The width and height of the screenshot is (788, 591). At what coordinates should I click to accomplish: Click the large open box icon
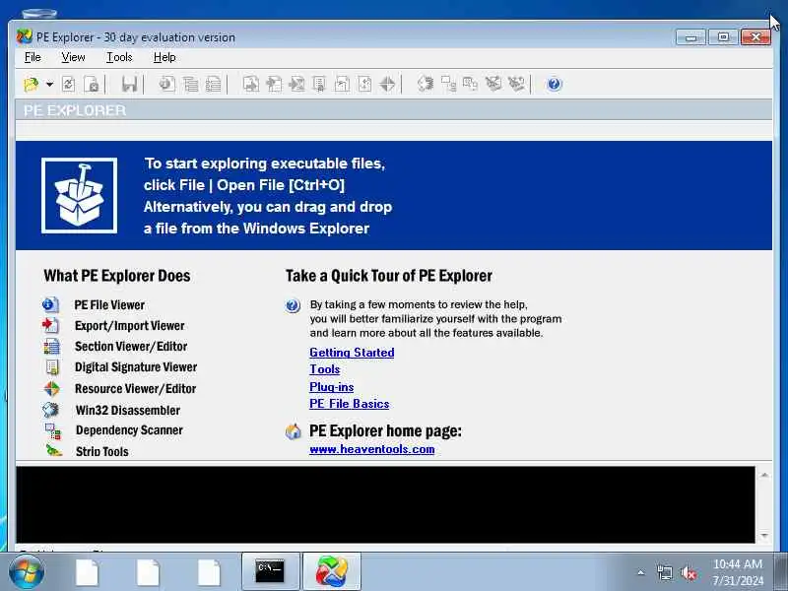tap(80, 195)
